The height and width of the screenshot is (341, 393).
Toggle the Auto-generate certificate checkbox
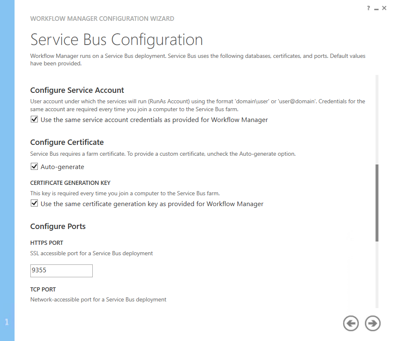[x=34, y=167]
